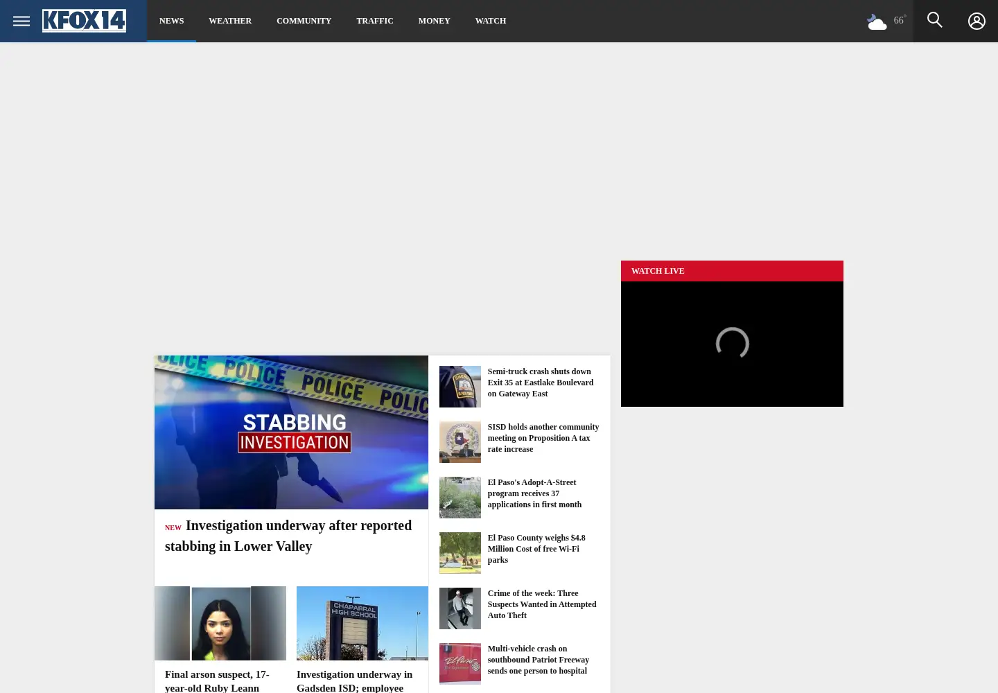Open the Chaparral High School thumbnail
Image resolution: width=998 pixels, height=693 pixels.
point(362,623)
